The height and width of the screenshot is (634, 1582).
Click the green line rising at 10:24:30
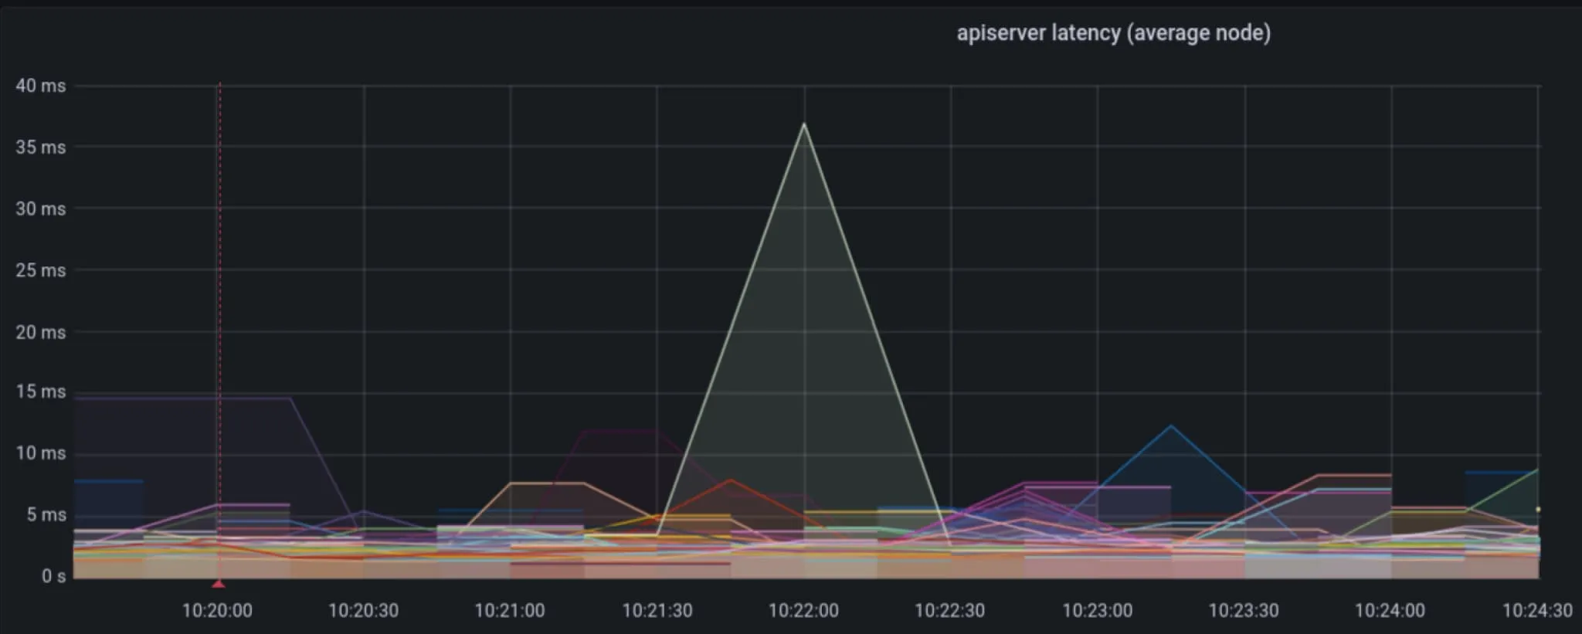click(x=1512, y=488)
